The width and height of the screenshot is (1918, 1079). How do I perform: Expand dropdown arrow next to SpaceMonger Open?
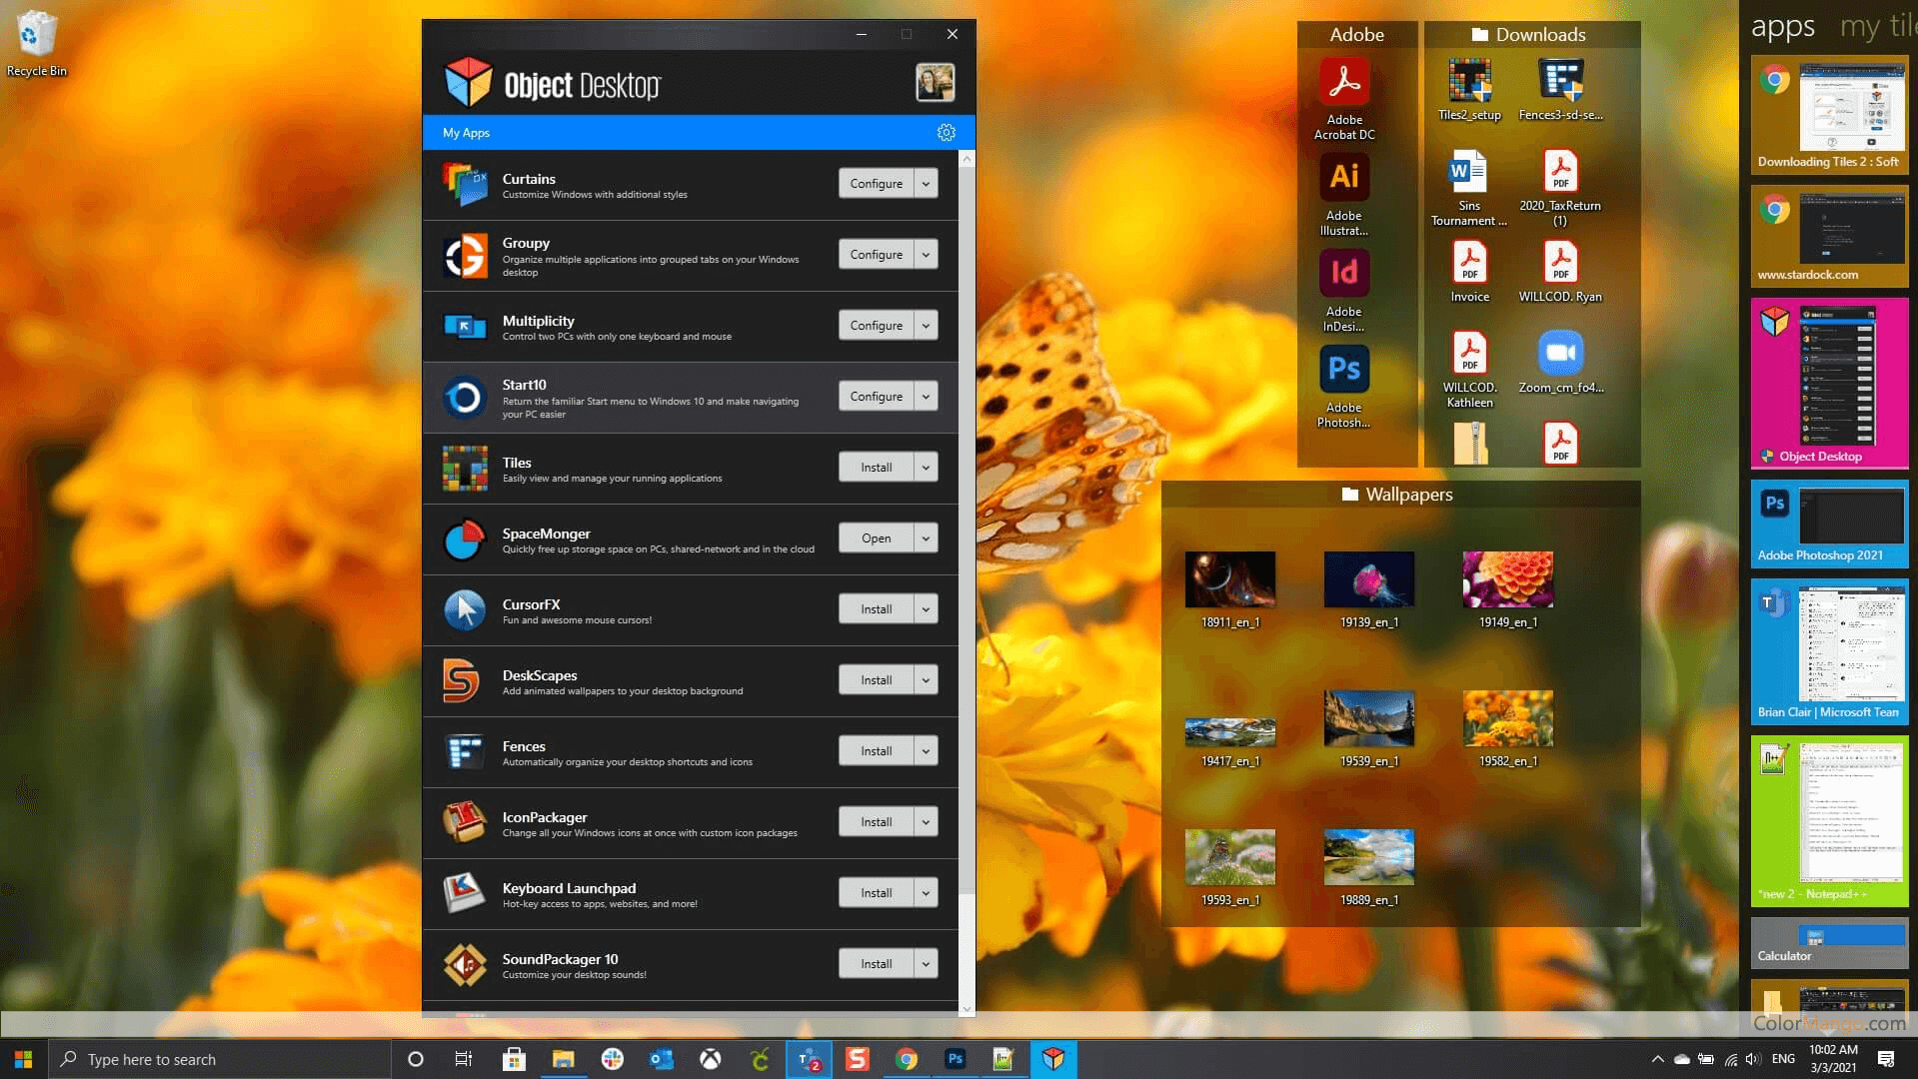(926, 539)
